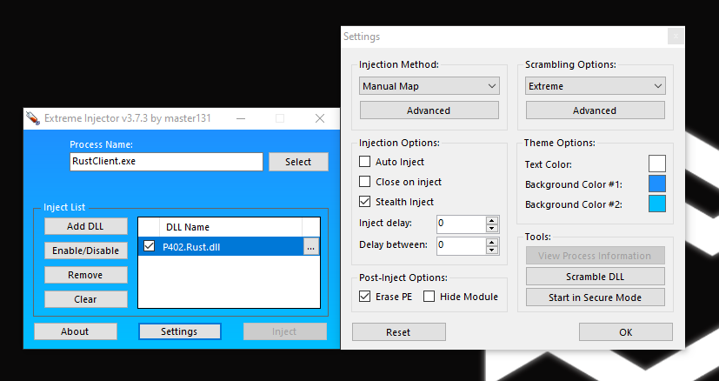Decrease Inject delay with the down arrow
Image resolution: width=719 pixels, height=381 pixels.
point(491,228)
